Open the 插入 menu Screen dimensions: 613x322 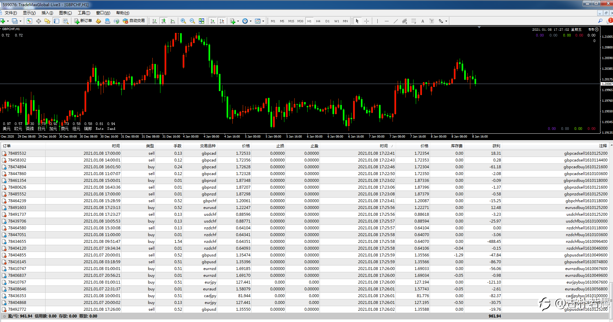[x=47, y=13]
